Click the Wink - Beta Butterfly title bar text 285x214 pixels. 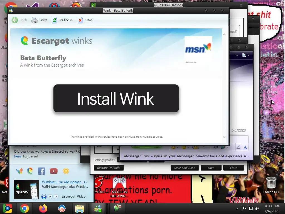pos(118,11)
